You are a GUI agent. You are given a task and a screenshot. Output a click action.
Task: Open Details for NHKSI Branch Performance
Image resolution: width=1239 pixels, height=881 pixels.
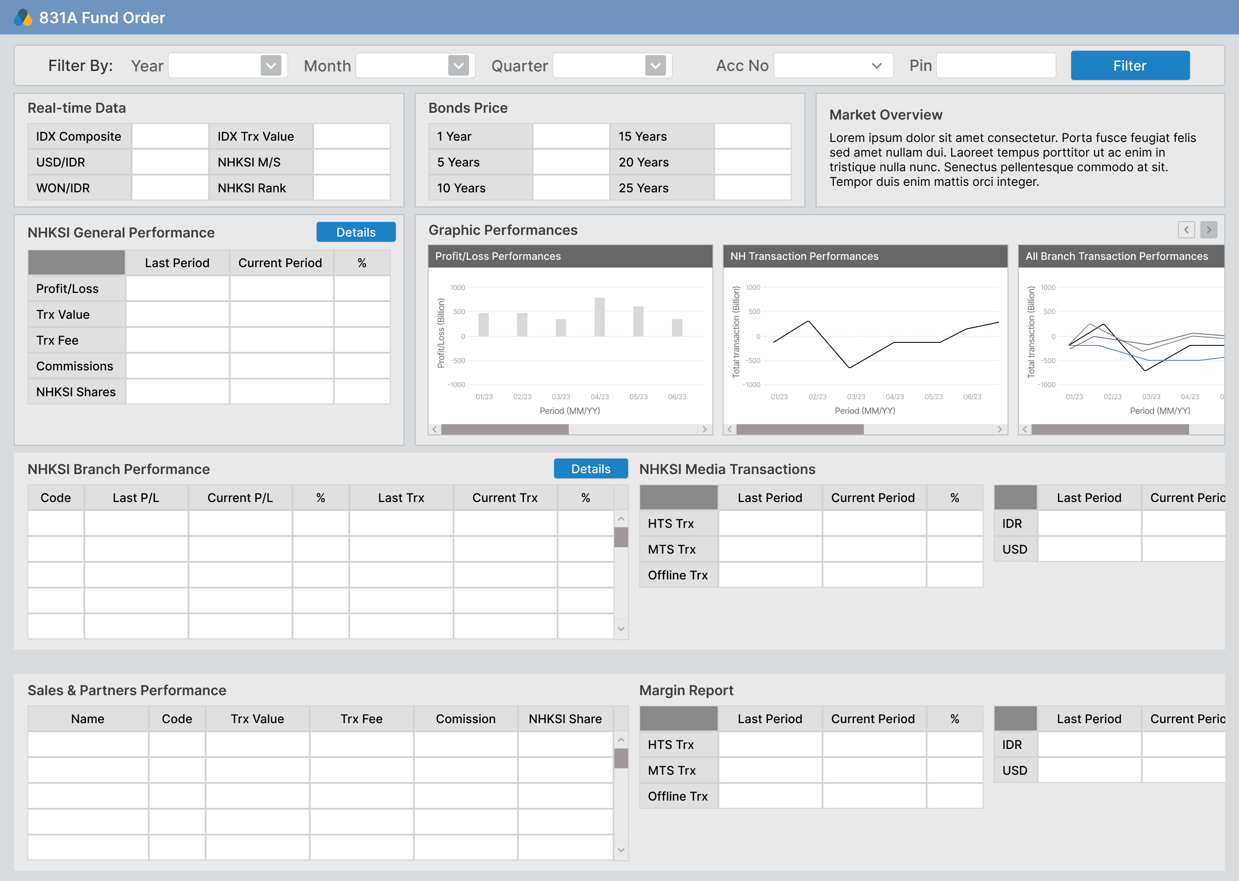[x=591, y=469]
